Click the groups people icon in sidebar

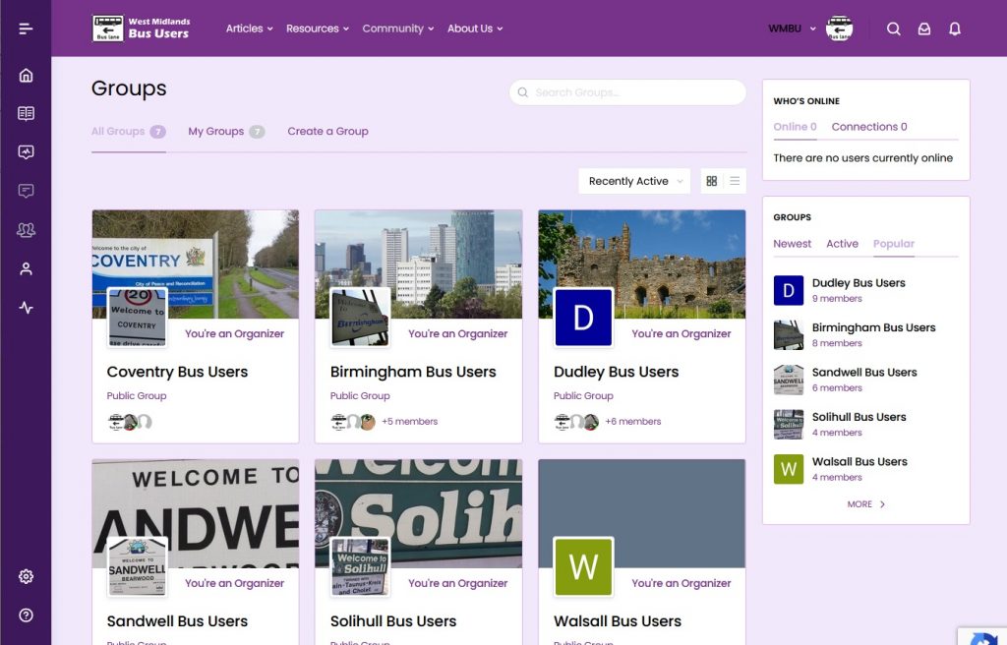click(26, 230)
